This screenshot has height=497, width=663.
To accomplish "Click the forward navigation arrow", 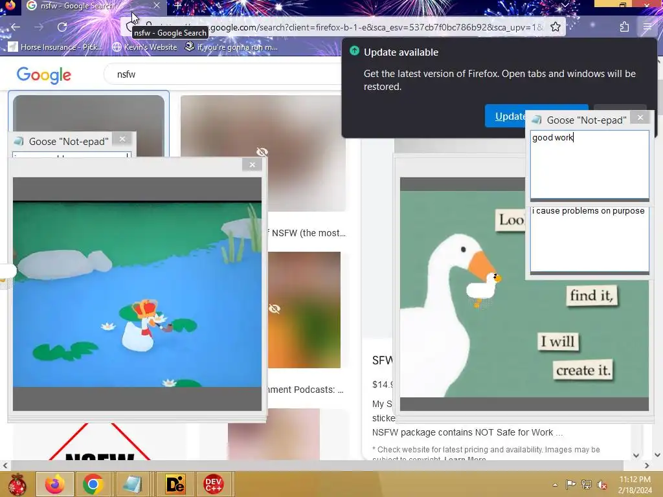I will click(39, 27).
